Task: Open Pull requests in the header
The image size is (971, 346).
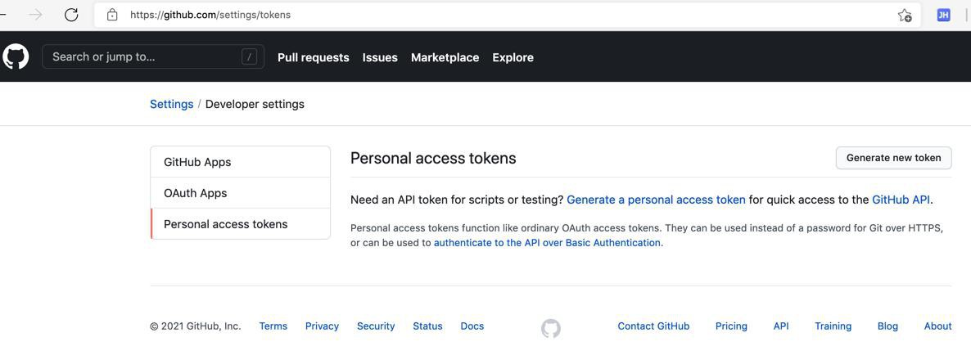Action: click(x=314, y=57)
